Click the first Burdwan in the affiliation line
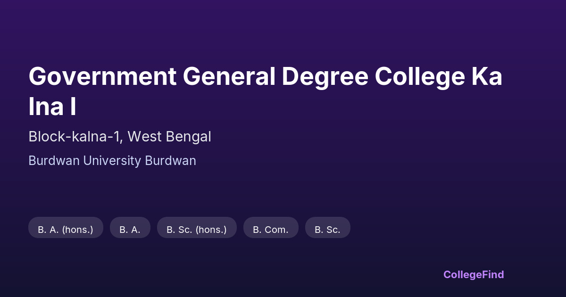 tap(54, 161)
